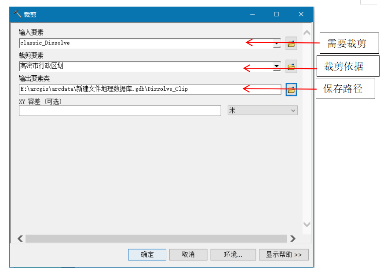
Task: Close the 裁剪 dialog window
Action: (x=301, y=15)
